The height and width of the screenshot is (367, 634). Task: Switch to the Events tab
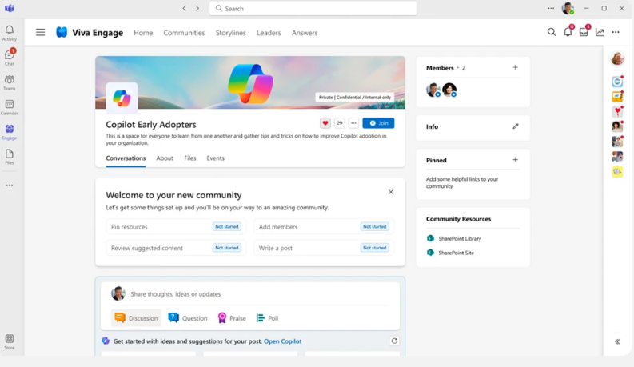216,158
